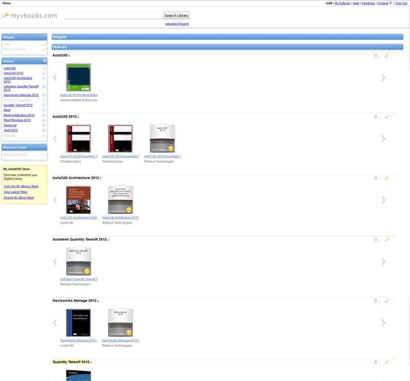The width and height of the screenshot is (410, 381).
Task: Collapse the Shelves sidebar panel
Action: [45, 61]
